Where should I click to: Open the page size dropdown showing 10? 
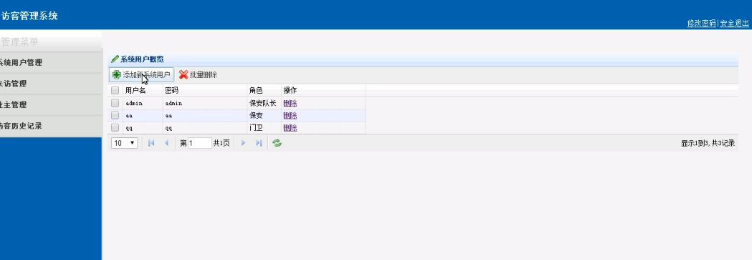[124, 143]
